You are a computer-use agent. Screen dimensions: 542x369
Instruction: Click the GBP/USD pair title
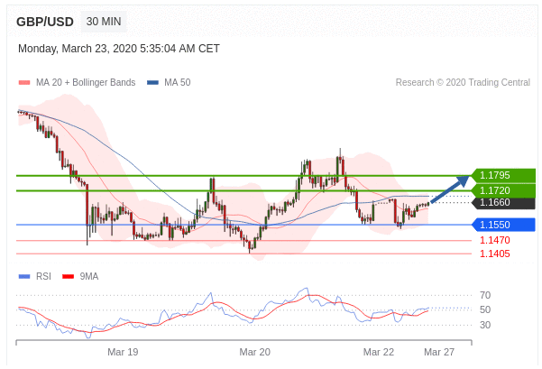[x=45, y=22]
